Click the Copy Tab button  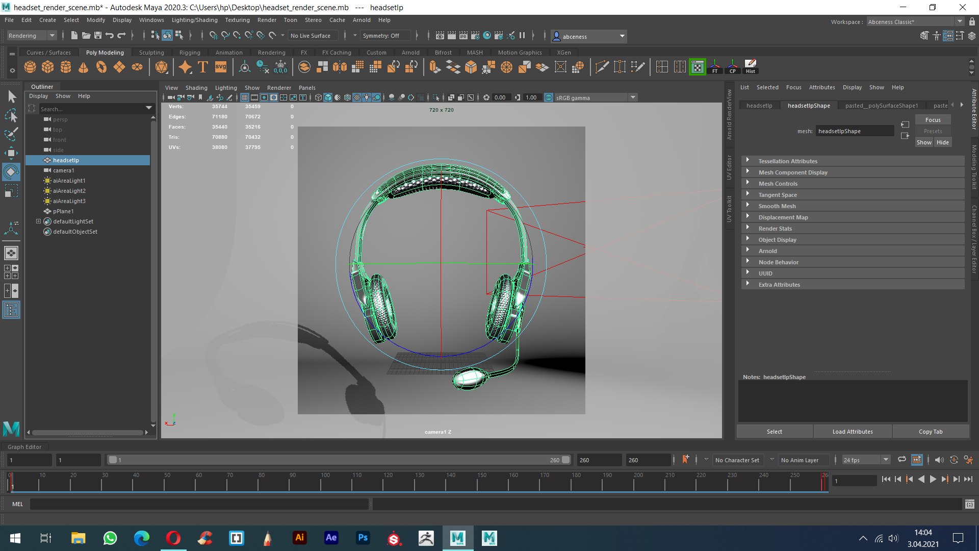pyautogui.click(x=931, y=432)
